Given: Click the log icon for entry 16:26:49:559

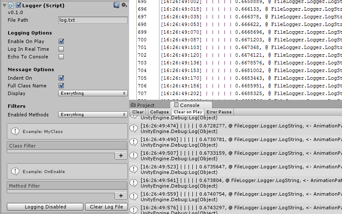Looking at the screenshot, I should click(134, 197).
